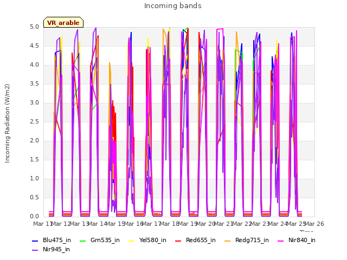Screen dimensions: 347x260
Task: Click the Mar 21 x-axis date label
Action: tap(224, 224)
